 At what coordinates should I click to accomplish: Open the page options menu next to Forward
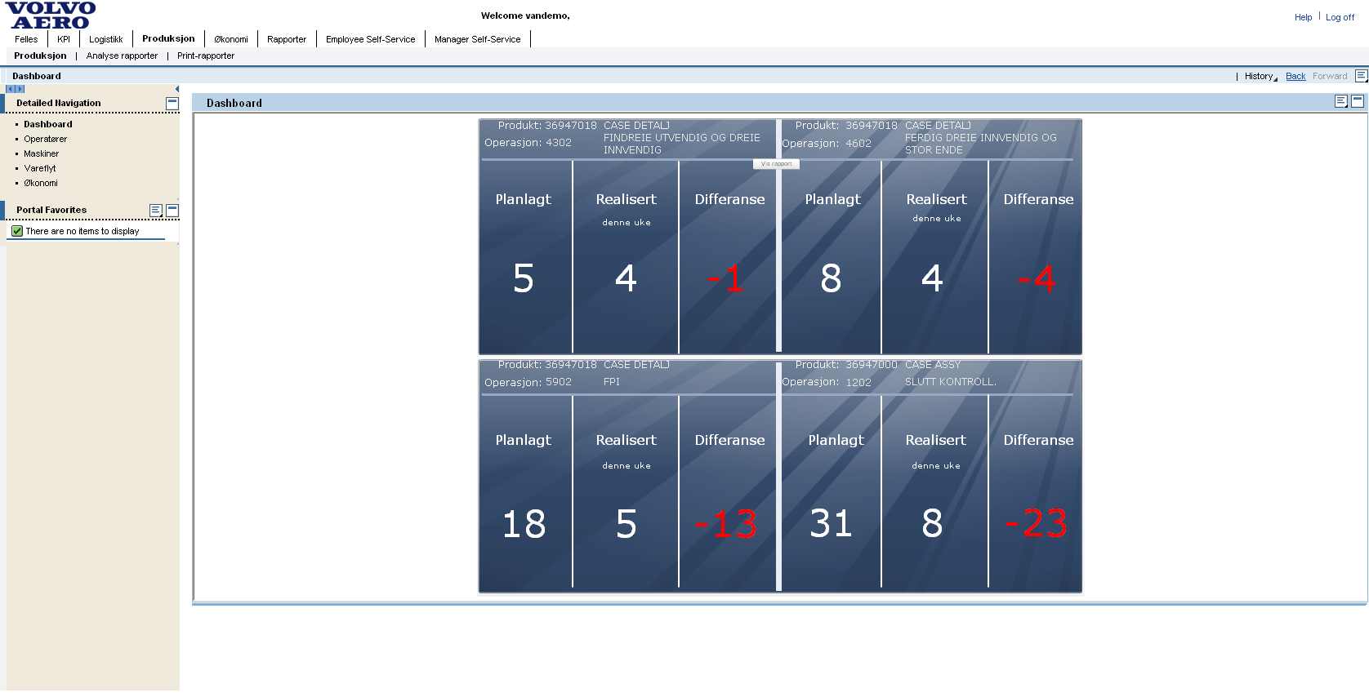1361,76
